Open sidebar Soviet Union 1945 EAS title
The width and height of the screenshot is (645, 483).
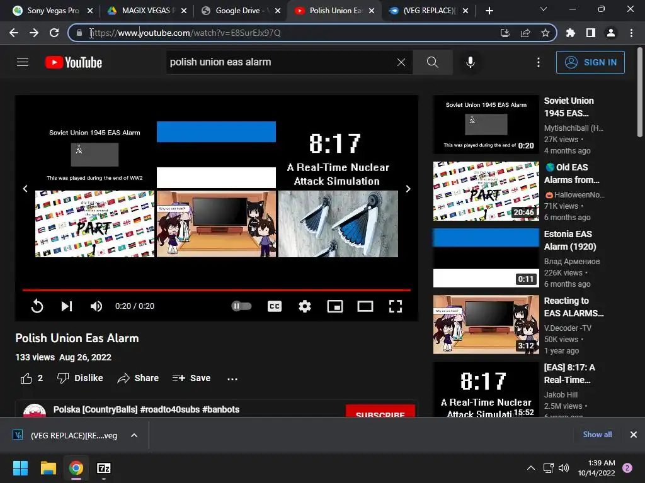pyautogui.click(x=569, y=107)
